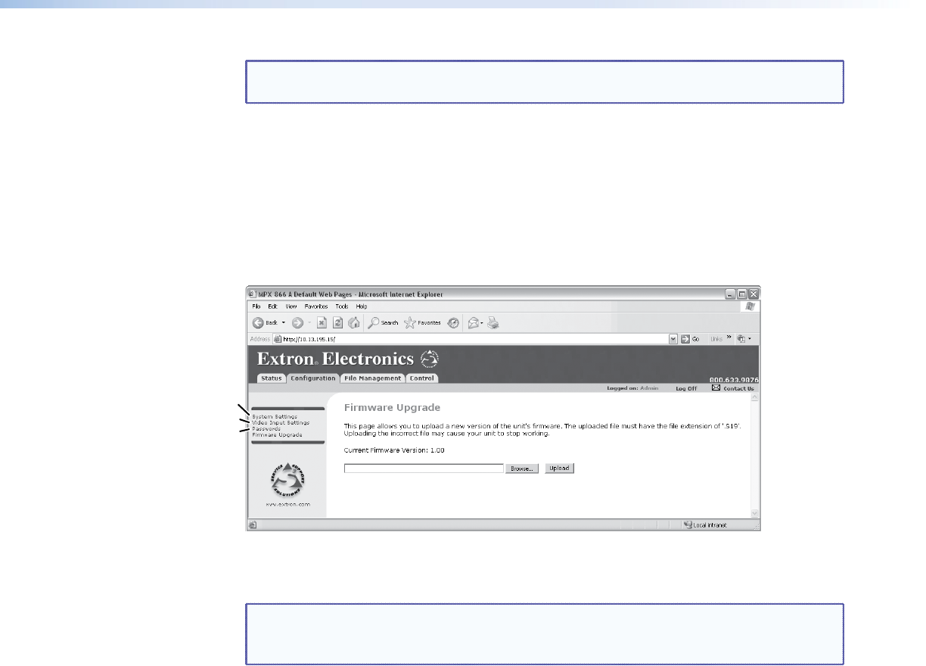This screenshot has width=926, height=666.
Task: Open Passwords in the sidebar
Action: 266,428
